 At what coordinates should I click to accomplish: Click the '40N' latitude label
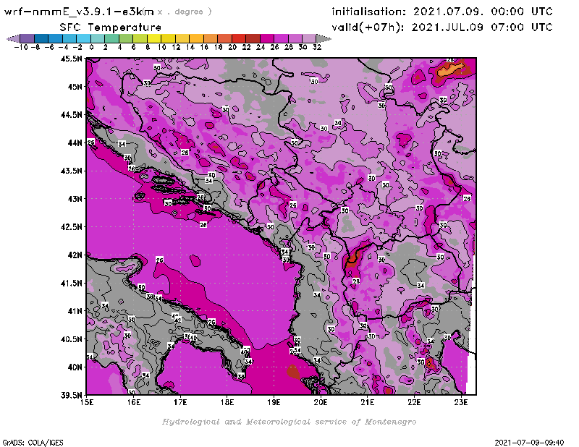[75, 367]
